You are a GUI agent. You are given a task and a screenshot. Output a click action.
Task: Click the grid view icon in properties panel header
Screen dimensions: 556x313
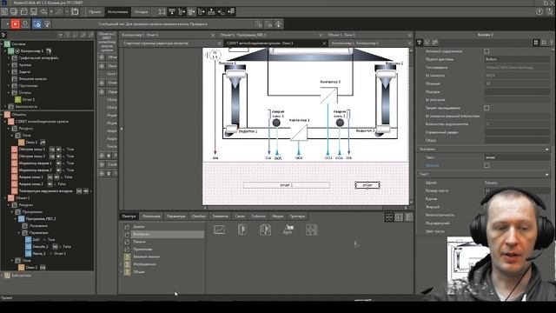pos(536,43)
